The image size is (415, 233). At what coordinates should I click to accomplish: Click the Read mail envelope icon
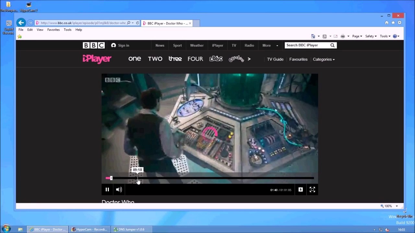tap(336, 36)
